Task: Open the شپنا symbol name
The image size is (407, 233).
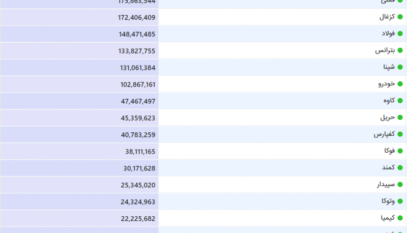Action: 389,67
